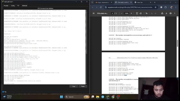Click the fit to page icon
The image size is (180, 101).
click(x=137, y=13)
